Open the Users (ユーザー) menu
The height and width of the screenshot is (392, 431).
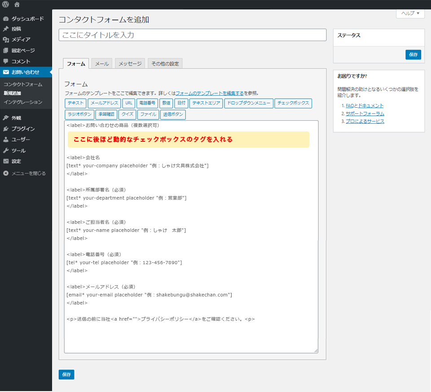click(x=21, y=139)
